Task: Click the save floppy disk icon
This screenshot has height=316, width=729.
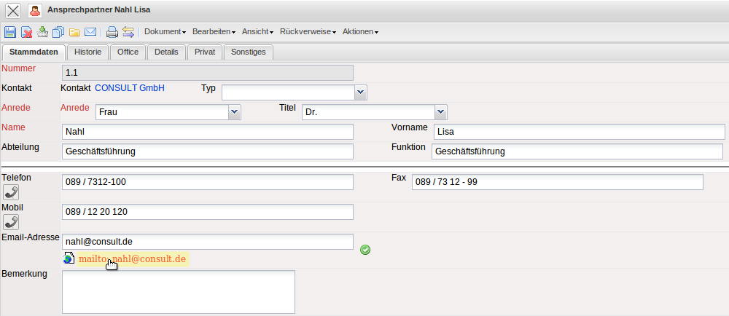Action: pyautogui.click(x=10, y=32)
